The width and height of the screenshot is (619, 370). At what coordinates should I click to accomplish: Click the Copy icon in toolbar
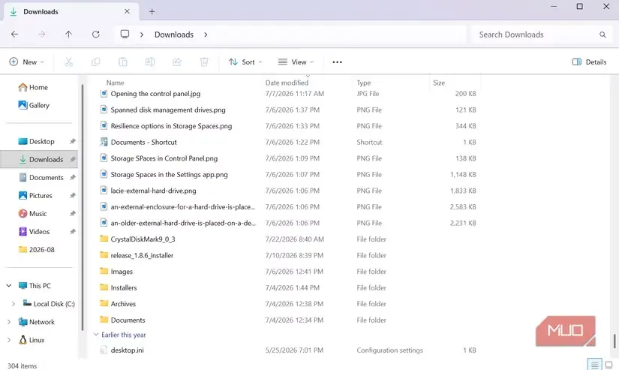coord(95,62)
